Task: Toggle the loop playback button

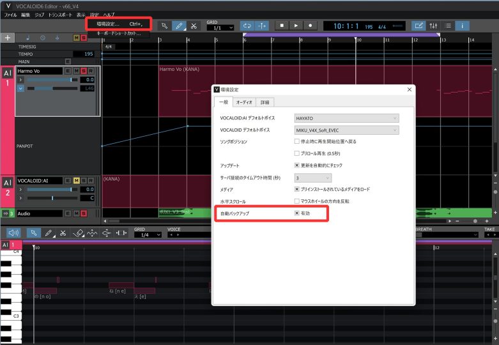Action: (x=247, y=26)
